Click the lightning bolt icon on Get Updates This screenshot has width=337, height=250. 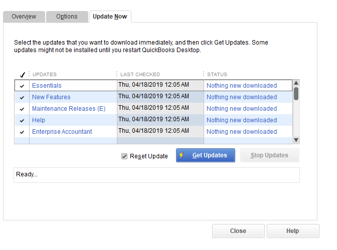pos(182,155)
